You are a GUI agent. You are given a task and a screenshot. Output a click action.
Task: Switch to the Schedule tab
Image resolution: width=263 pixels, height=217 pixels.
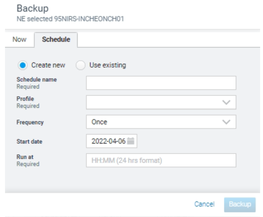tap(56, 40)
